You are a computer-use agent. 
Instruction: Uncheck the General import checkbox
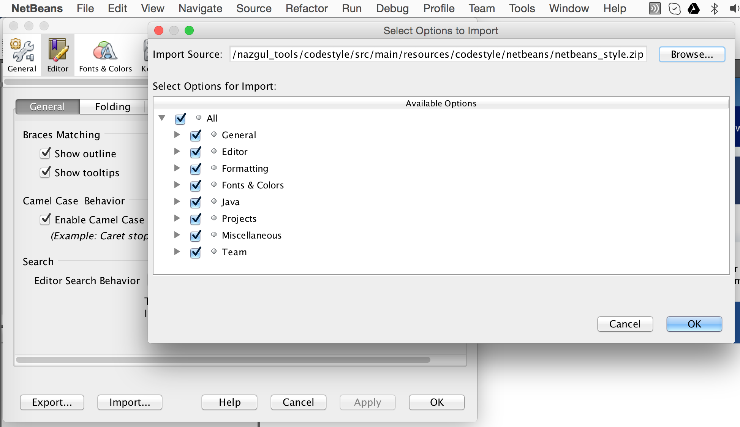(x=196, y=135)
